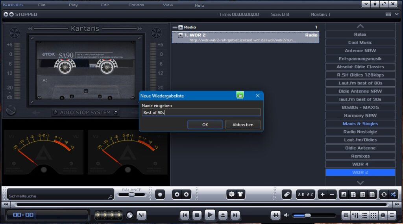Click the seek-bar fast-forward double arrows

397,204
